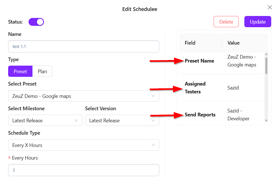Open the Select Preset dropdown
Image resolution: width=276 pixels, height=182 pixels.
pyautogui.click(x=83, y=96)
